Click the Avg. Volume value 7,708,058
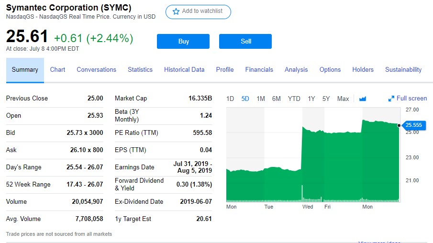Image resolution: width=433 pixels, height=243 pixels. pos(89,219)
